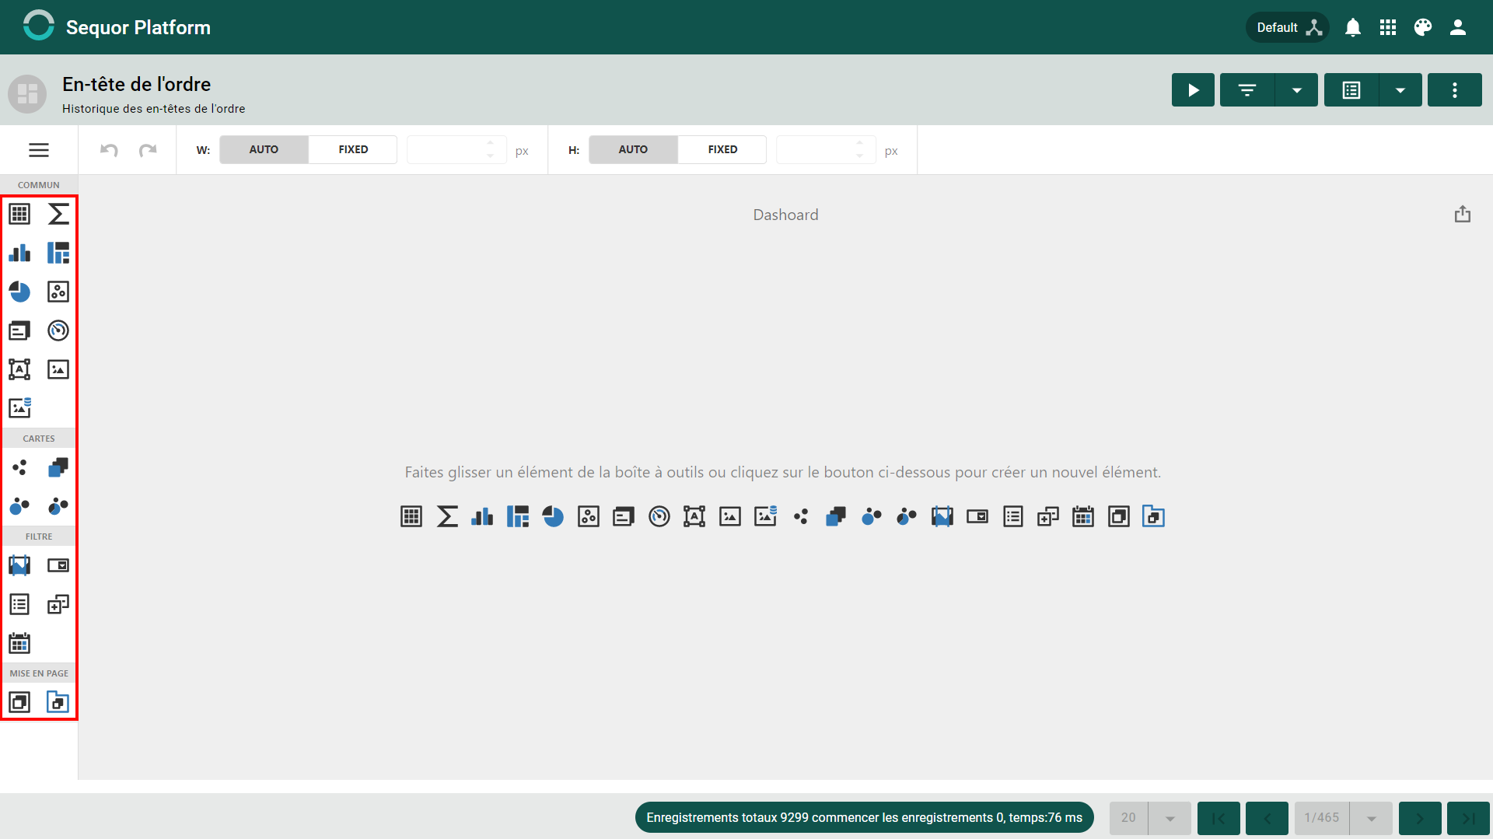Click the Dashoard title text
The height and width of the screenshot is (839, 1493).
(x=785, y=215)
